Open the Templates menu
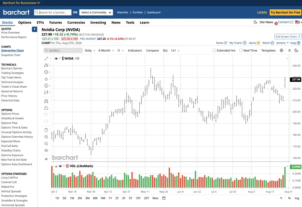 pyautogui.click(x=268, y=50)
